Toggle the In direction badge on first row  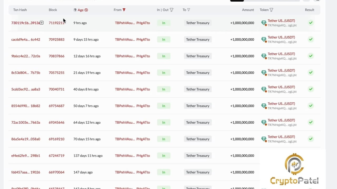(163, 23)
